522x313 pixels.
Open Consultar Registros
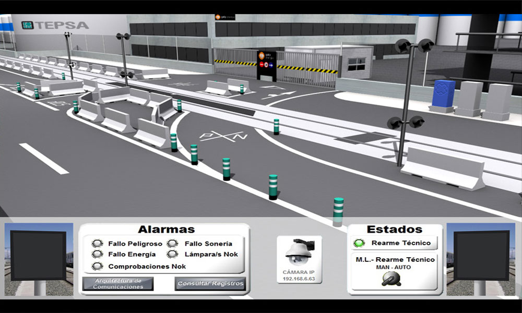209,283
